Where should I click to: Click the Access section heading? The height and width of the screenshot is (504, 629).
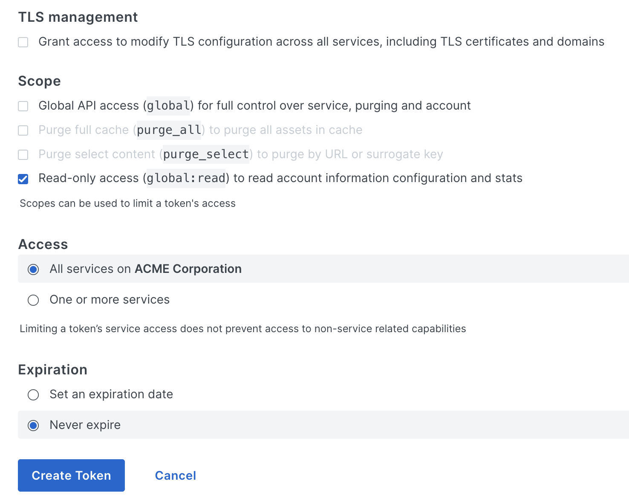pos(43,244)
